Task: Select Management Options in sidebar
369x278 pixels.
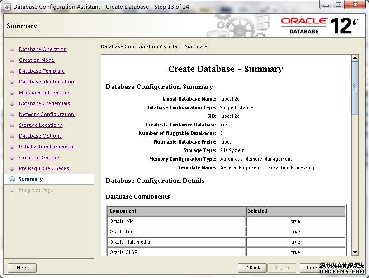Action: [x=45, y=93]
